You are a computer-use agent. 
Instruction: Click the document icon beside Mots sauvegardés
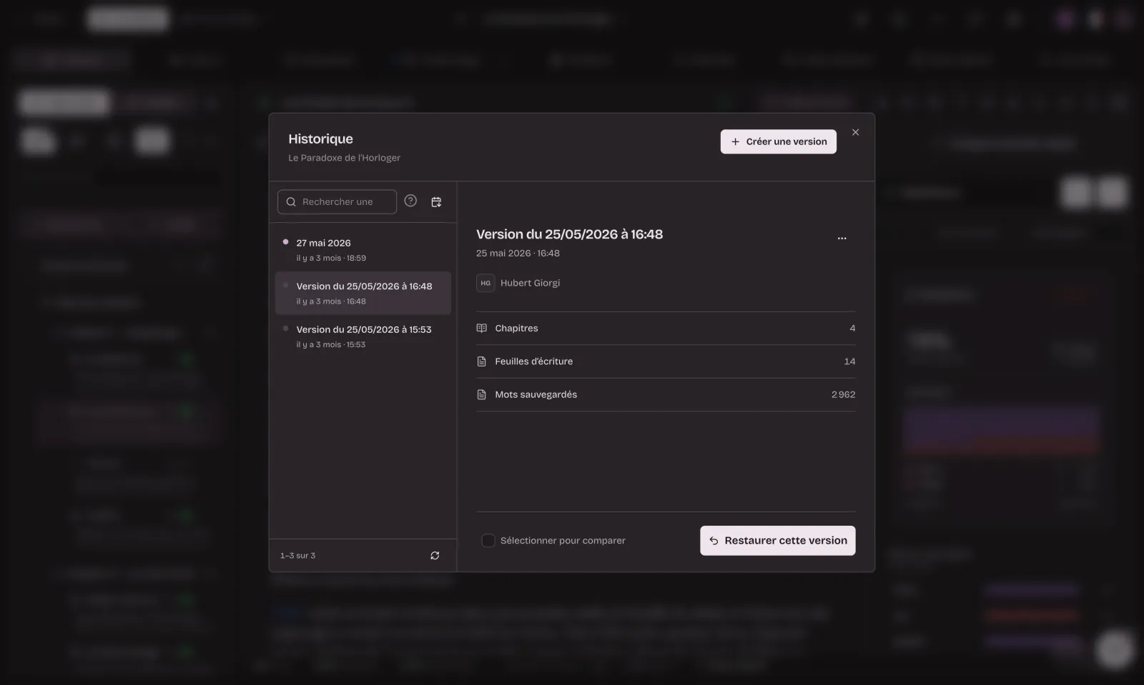coord(481,394)
